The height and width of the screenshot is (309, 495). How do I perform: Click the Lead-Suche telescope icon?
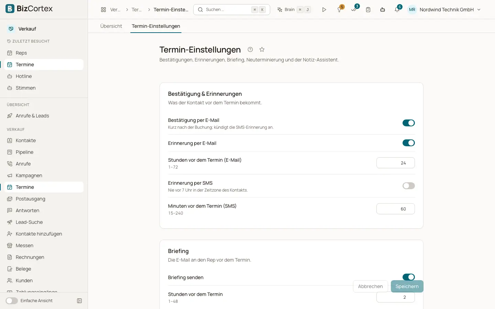pos(10,222)
